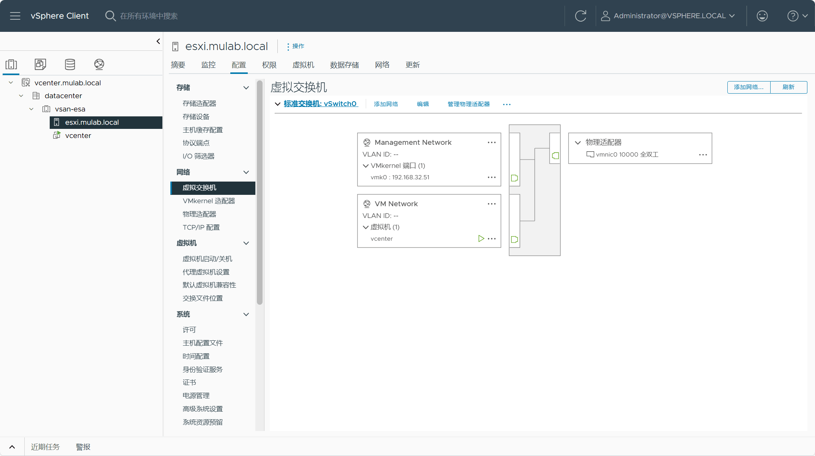Screen dimensions: 815x456
Task: Open the 更新 tab
Action: (x=412, y=65)
